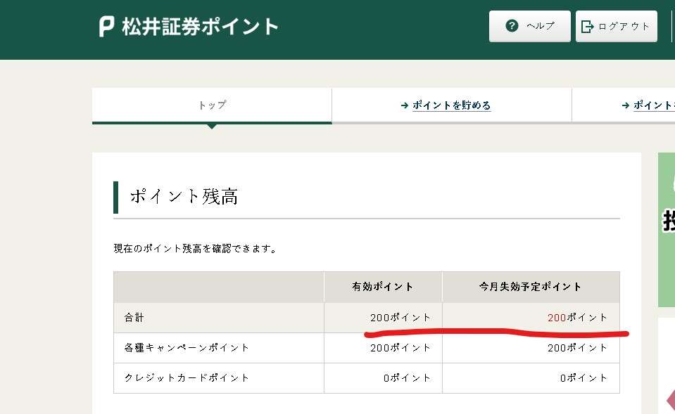The height and width of the screenshot is (414, 675).
Task: Click the logout arrow icon
Action: [x=587, y=27]
